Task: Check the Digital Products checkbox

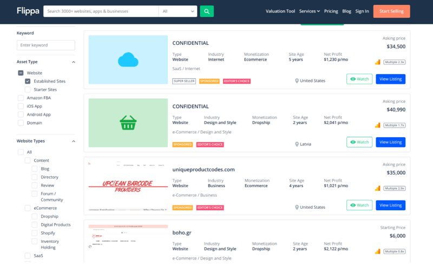Action: 35,225
